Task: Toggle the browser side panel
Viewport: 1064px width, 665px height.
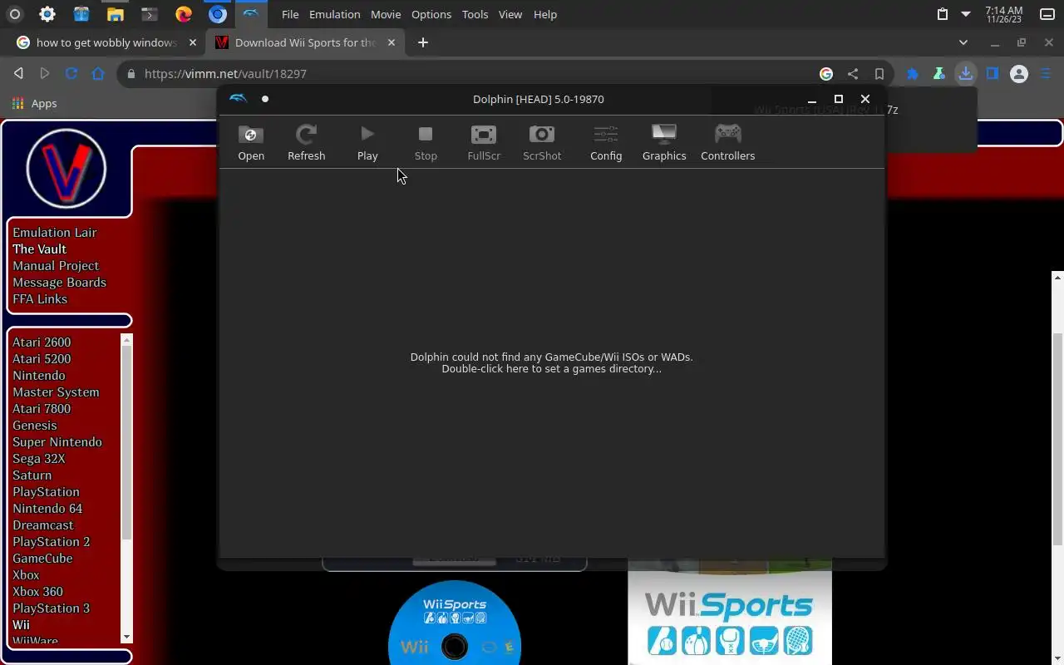Action: pyautogui.click(x=993, y=74)
